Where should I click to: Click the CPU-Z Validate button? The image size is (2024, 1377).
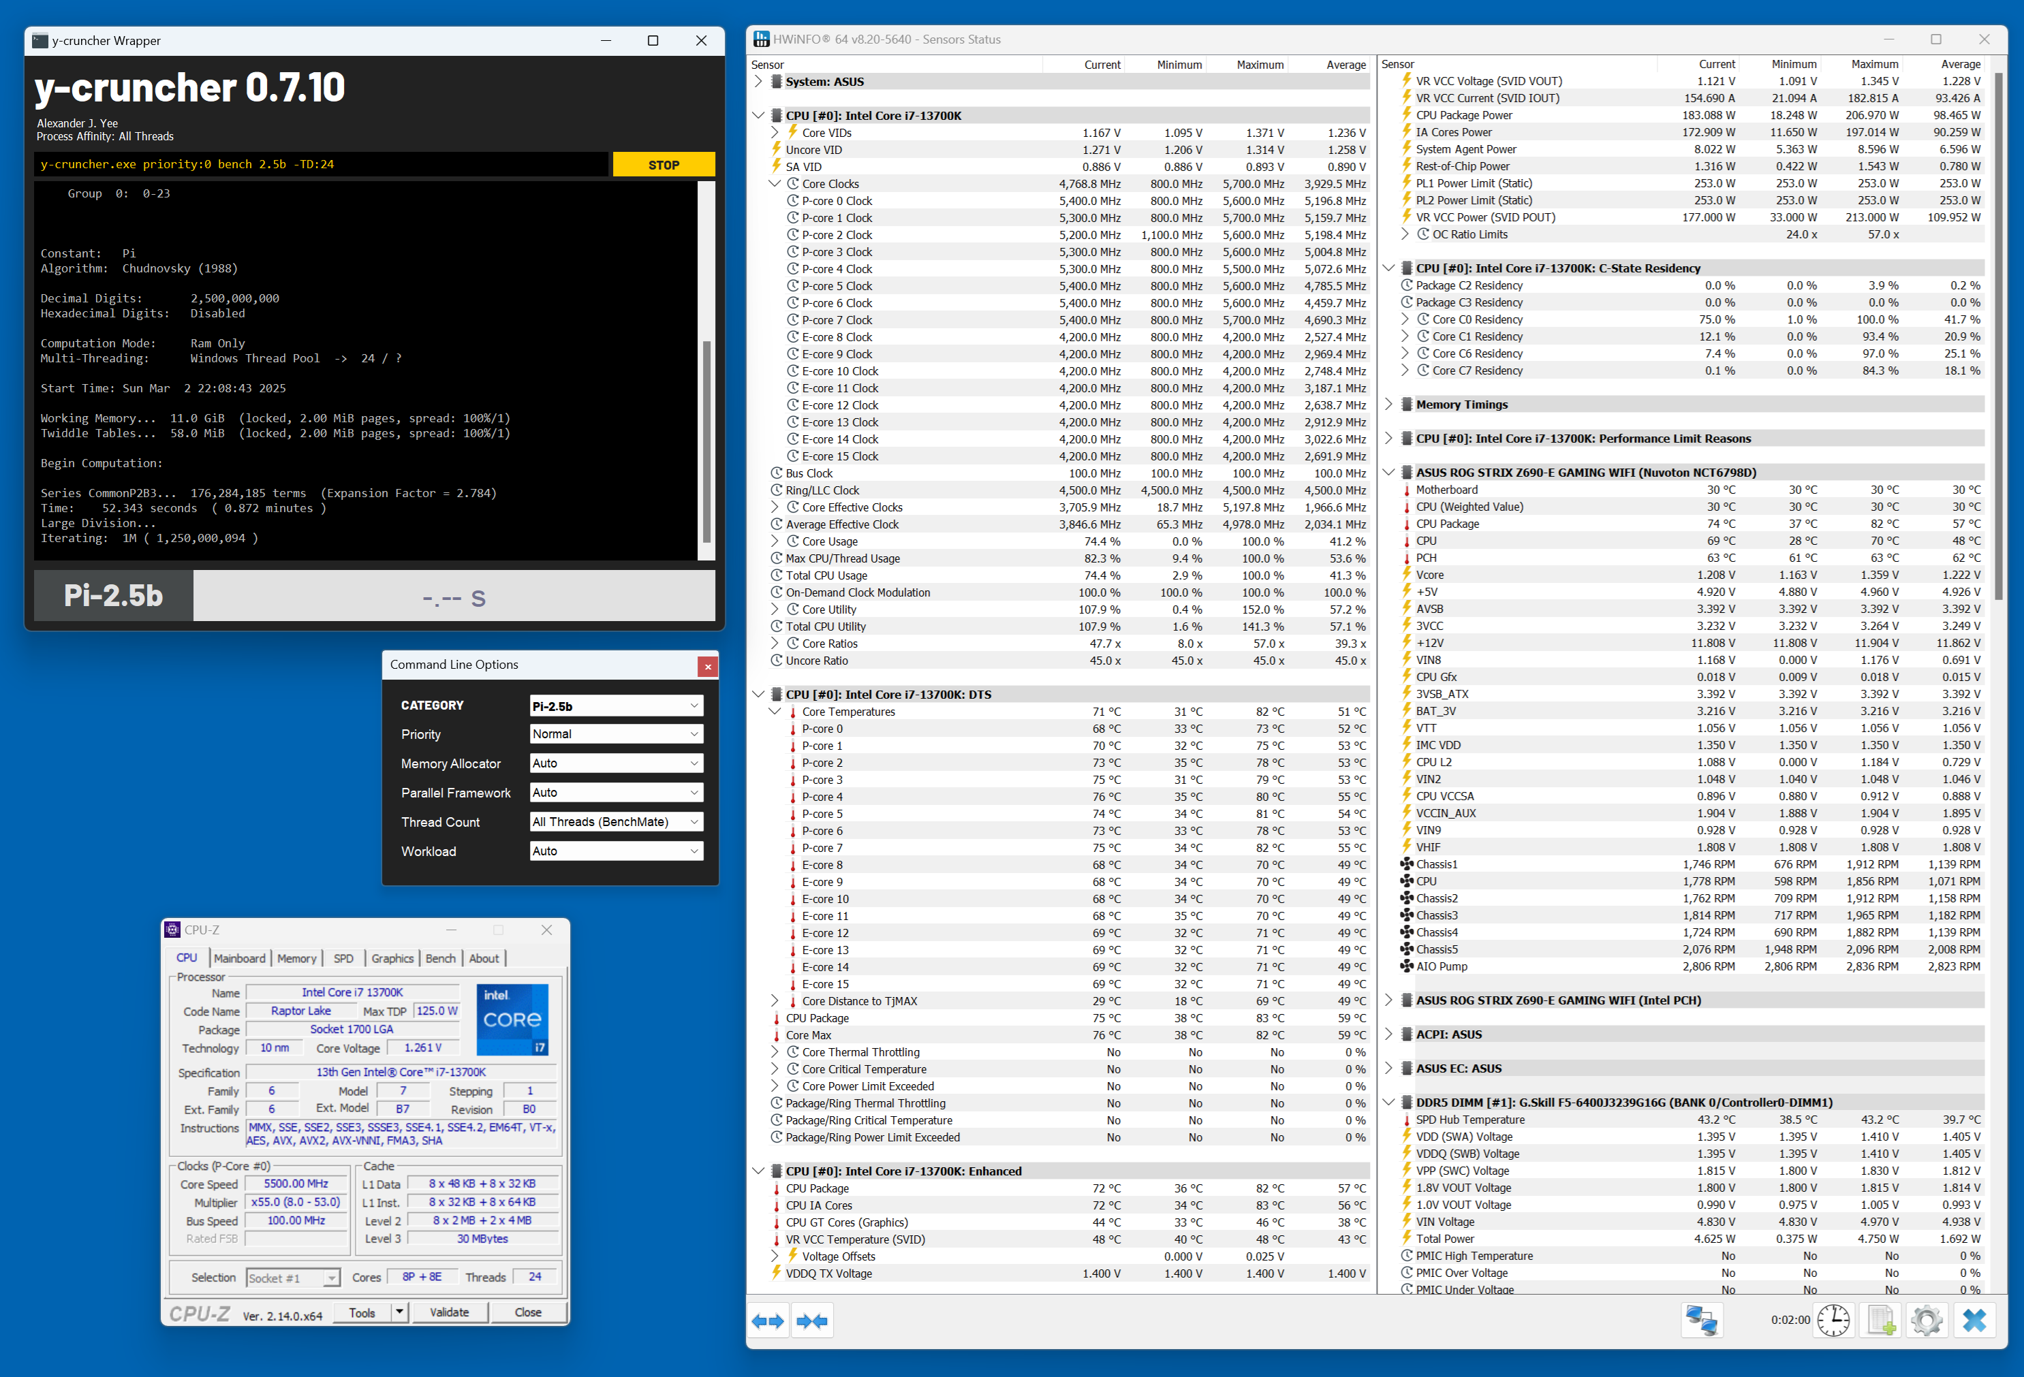click(x=450, y=1312)
